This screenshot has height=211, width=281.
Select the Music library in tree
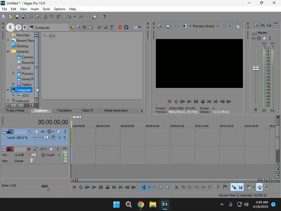26,68
